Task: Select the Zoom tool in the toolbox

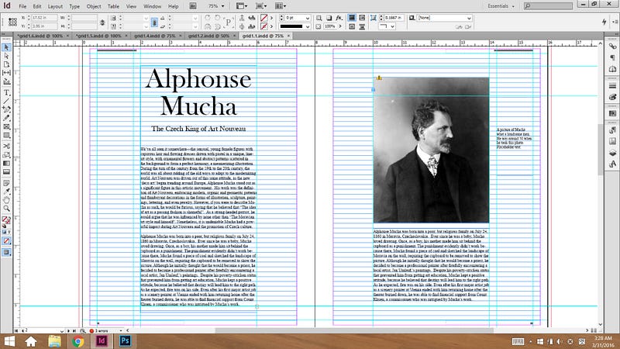Action: (x=6, y=209)
